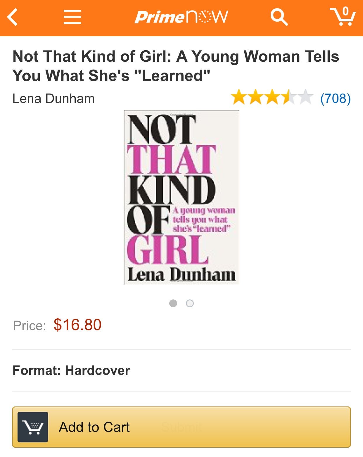Switch to second image page dot
This screenshot has height=457, width=363.
[190, 303]
